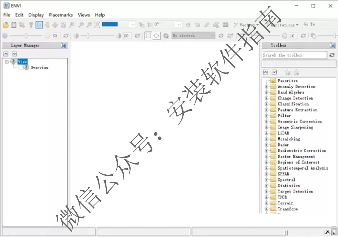Image resolution: width=338 pixels, height=237 pixels.
Task: Zoom to full extent icon
Action: [x=97, y=25]
